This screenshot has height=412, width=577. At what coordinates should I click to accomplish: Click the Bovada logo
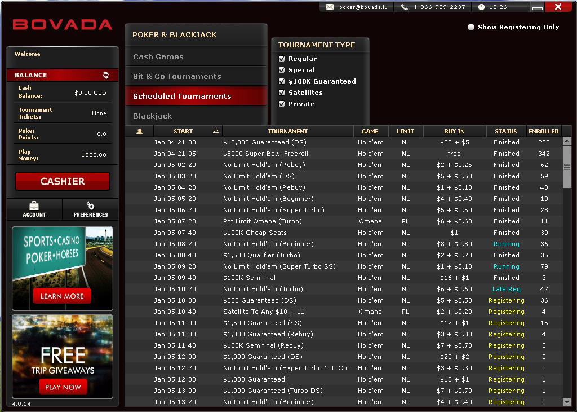coord(63,25)
